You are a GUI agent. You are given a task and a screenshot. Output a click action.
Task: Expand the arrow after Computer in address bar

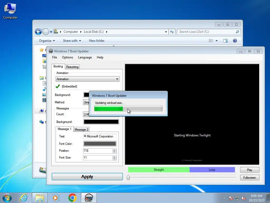[x=81, y=32]
